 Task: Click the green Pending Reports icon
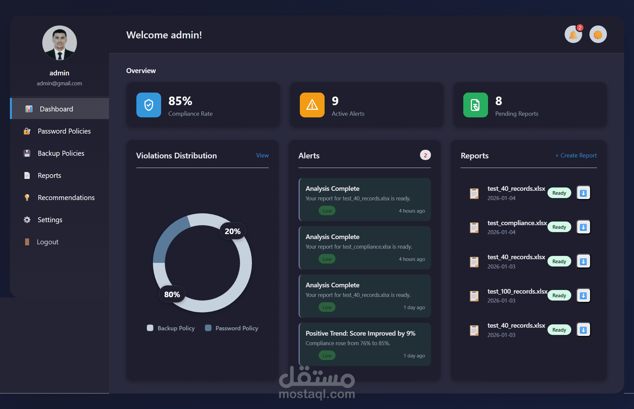475,105
